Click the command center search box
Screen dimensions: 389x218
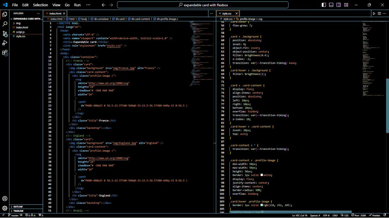point(203,5)
